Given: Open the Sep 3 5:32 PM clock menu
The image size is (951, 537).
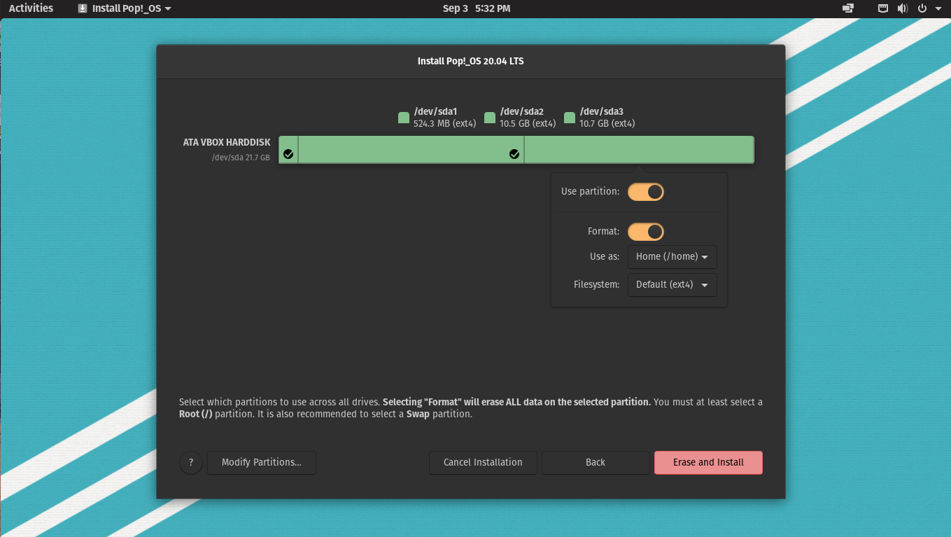Looking at the screenshot, I should point(476,8).
